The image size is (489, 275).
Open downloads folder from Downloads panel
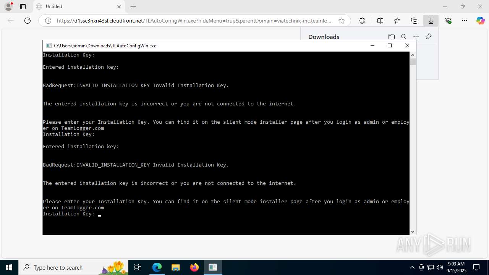click(x=392, y=37)
